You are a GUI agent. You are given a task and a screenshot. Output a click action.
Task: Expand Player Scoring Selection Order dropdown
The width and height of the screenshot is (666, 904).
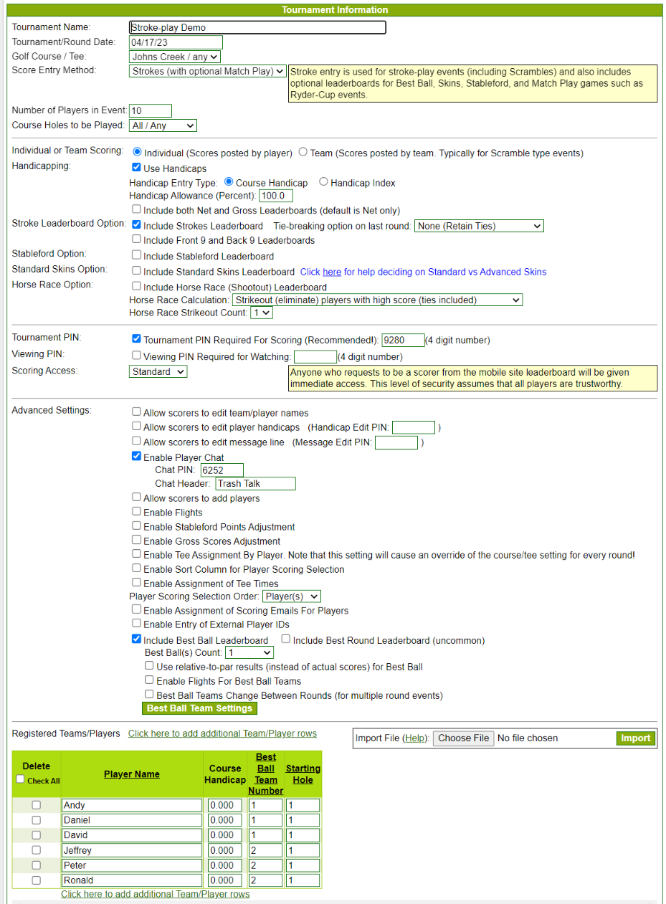coord(292,596)
